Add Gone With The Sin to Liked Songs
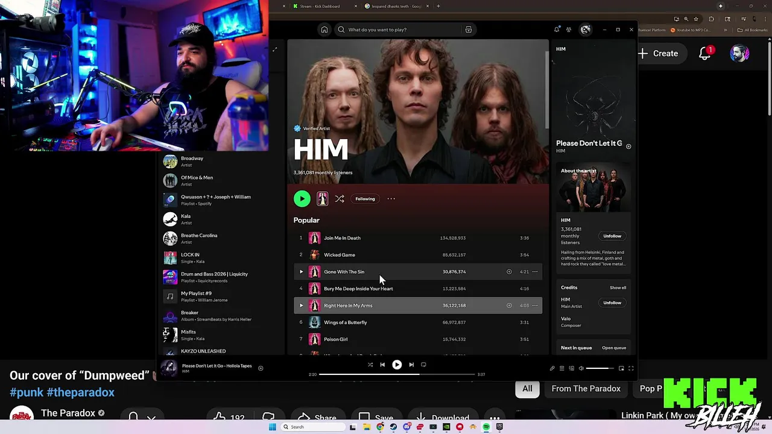 (509, 272)
